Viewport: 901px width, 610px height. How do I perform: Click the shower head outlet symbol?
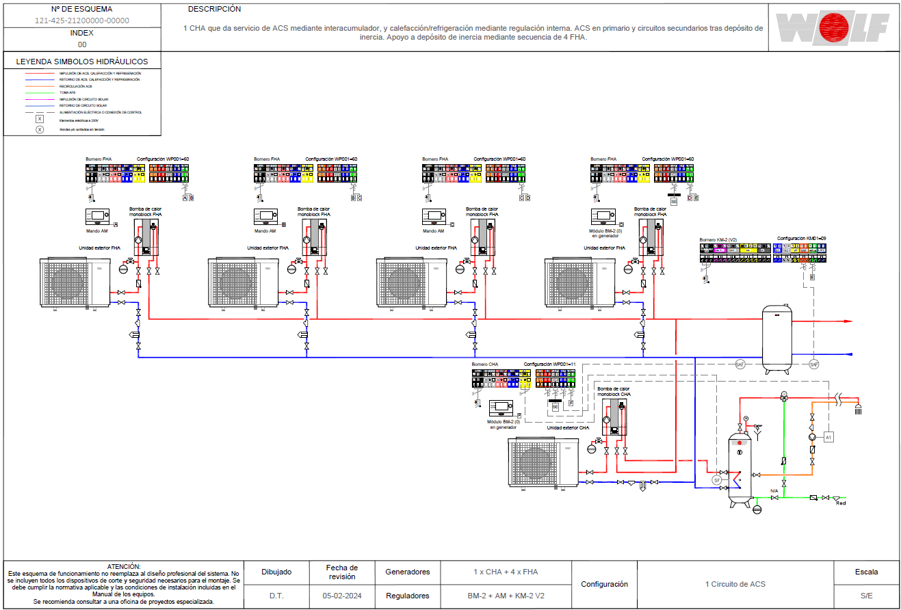pos(858,409)
